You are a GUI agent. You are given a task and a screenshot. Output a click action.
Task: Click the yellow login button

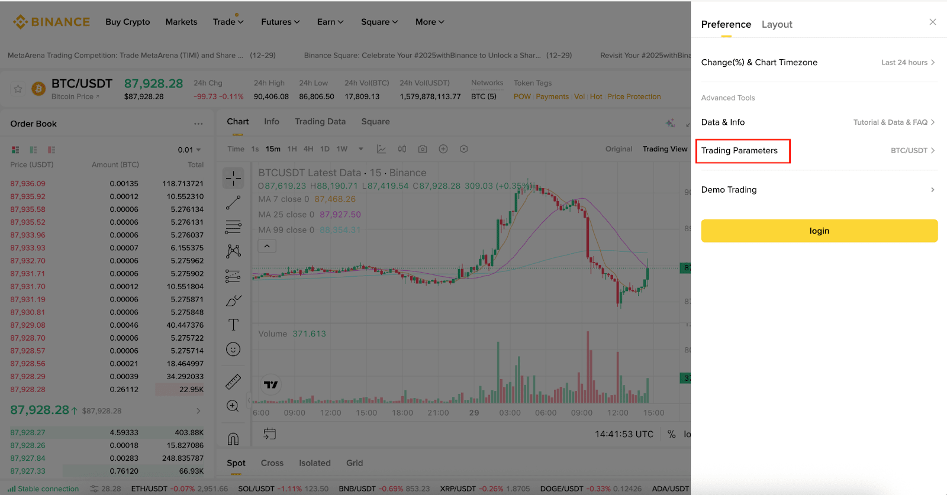[x=819, y=231]
